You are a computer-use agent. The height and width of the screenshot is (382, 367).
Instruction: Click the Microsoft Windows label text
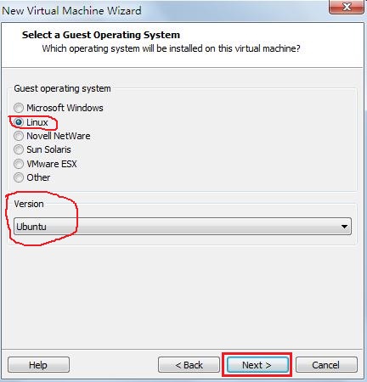(x=65, y=108)
